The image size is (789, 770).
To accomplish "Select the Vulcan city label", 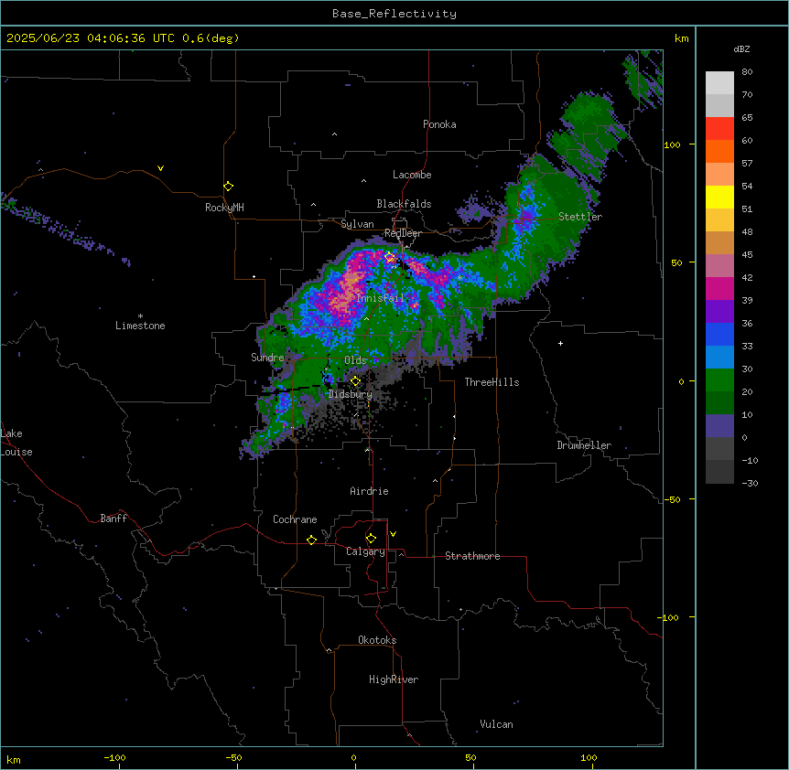I will [496, 724].
